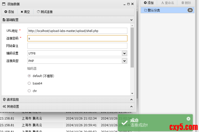Select the chr encoder radio

tap(29, 91)
